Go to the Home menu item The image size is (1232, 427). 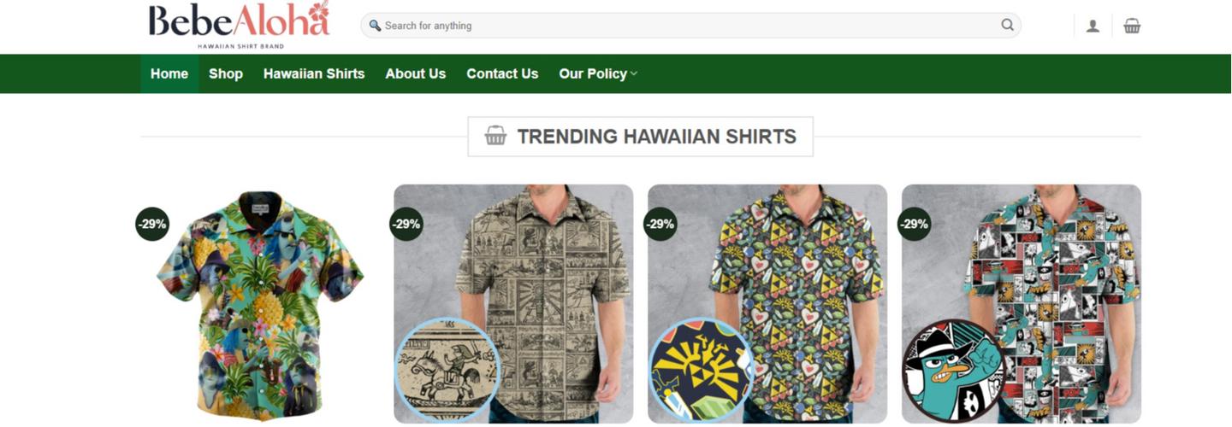click(x=169, y=74)
